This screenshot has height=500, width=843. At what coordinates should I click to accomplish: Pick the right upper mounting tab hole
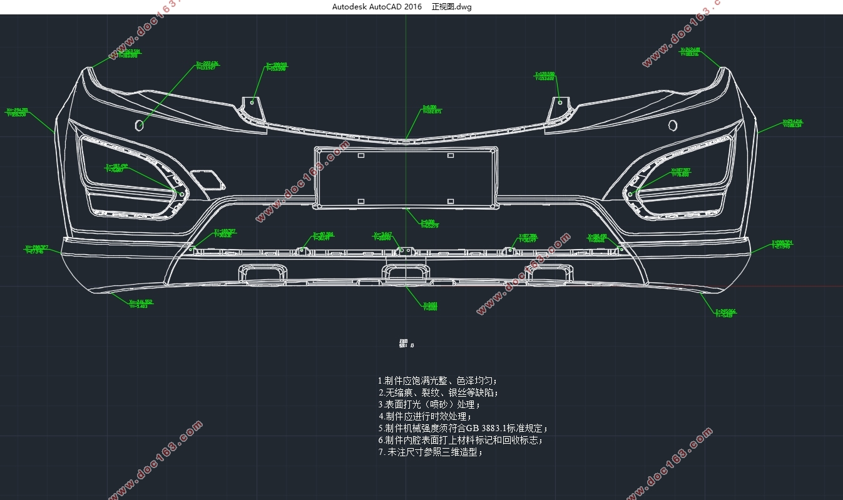pyautogui.click(x=560, y=102)
